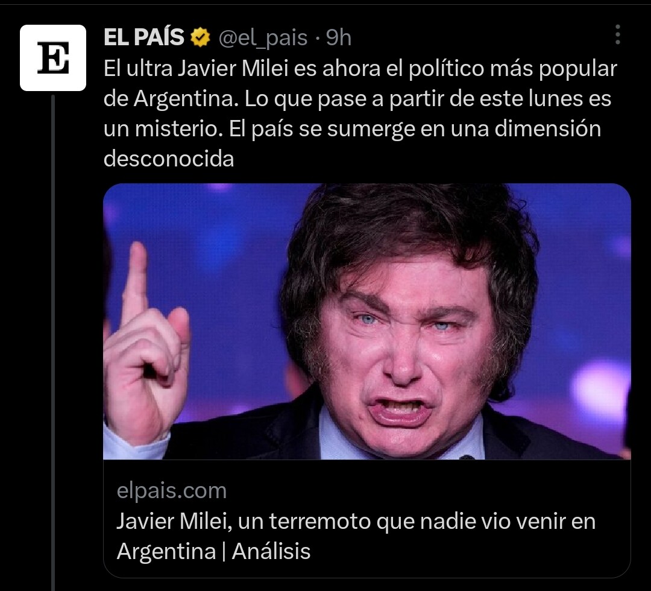Select the tweet line starting 'El ultra Javier Milei'
Image resolution: width=651 pixels, height=591 pixels.
[360, 69]
